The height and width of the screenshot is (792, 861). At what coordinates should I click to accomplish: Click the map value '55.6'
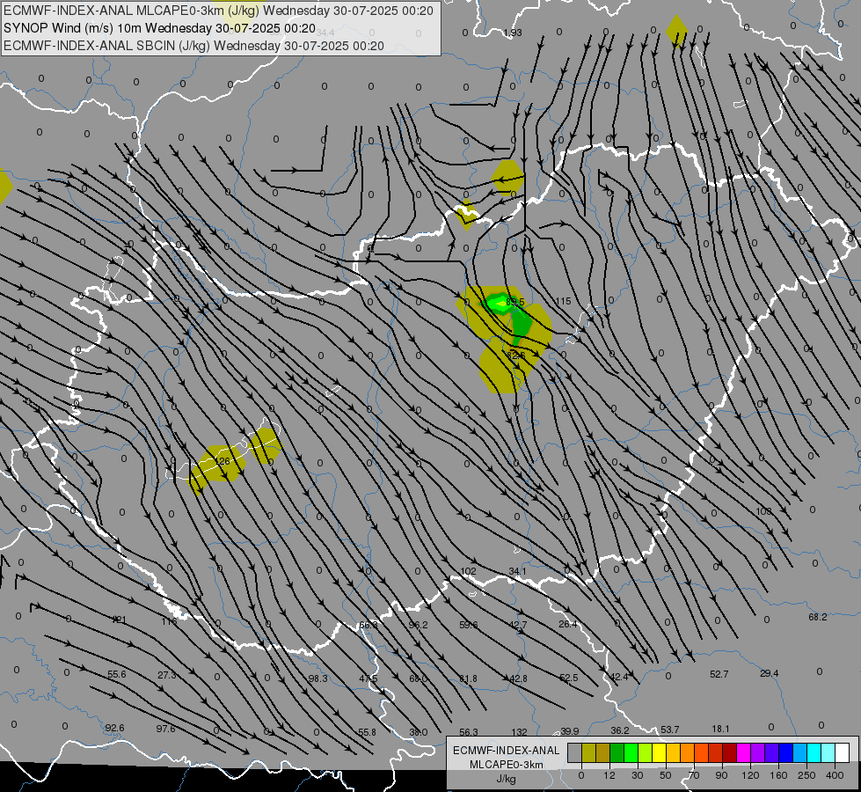click(x=116, y=674)
